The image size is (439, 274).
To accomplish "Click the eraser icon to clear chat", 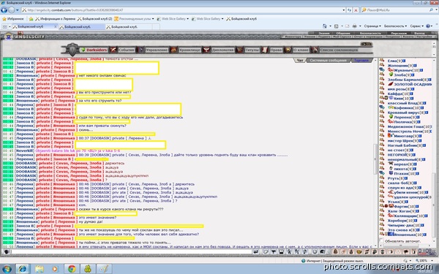I will coord(266,252).
